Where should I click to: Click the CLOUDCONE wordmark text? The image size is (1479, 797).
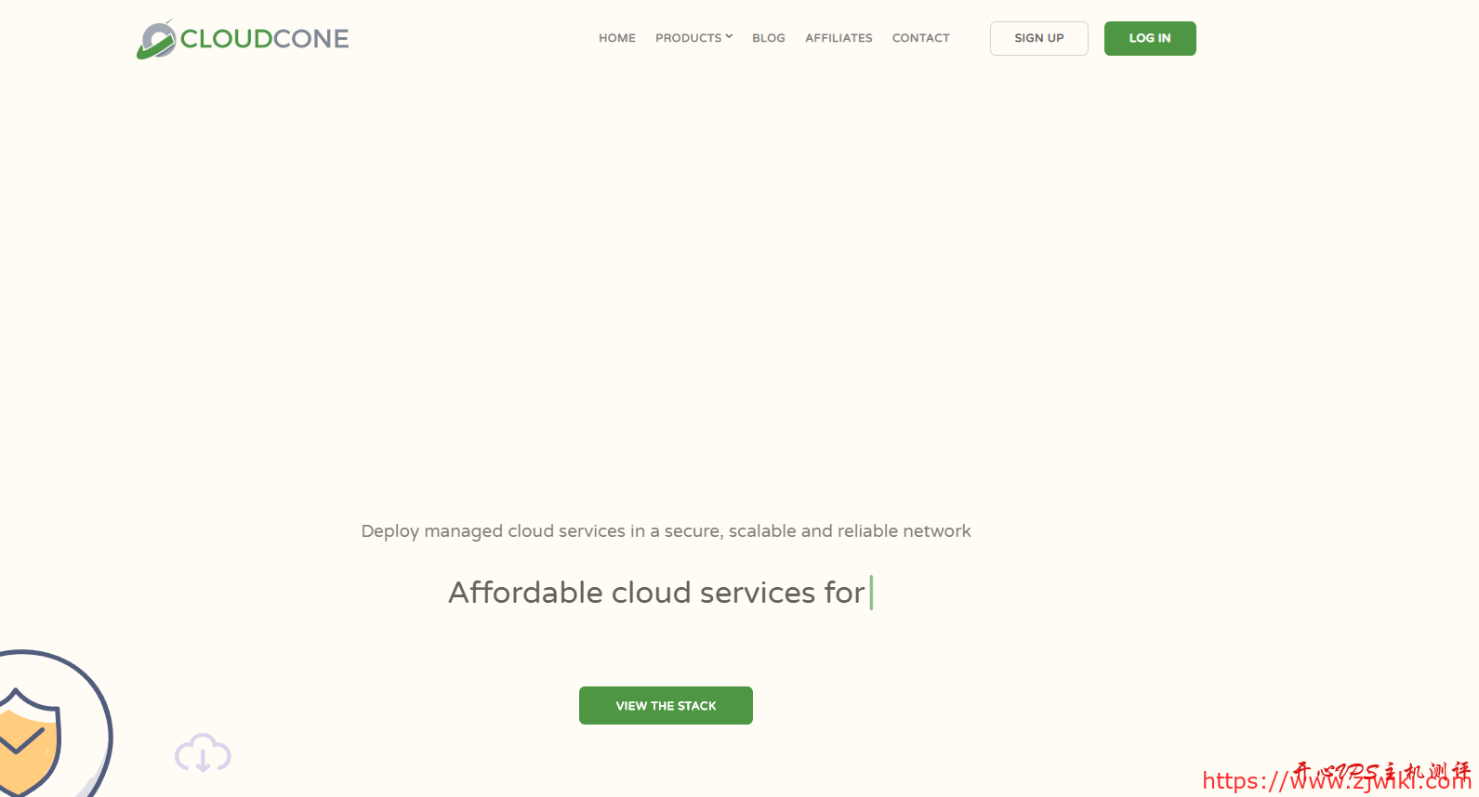pyautogui.click(x=265, y=39)
